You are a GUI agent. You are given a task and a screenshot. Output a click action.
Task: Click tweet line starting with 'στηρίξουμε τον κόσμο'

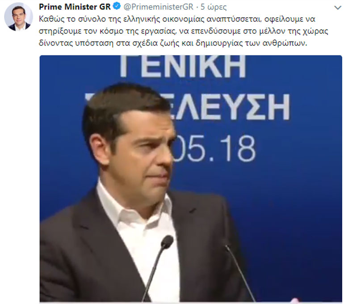coord(184,31)
